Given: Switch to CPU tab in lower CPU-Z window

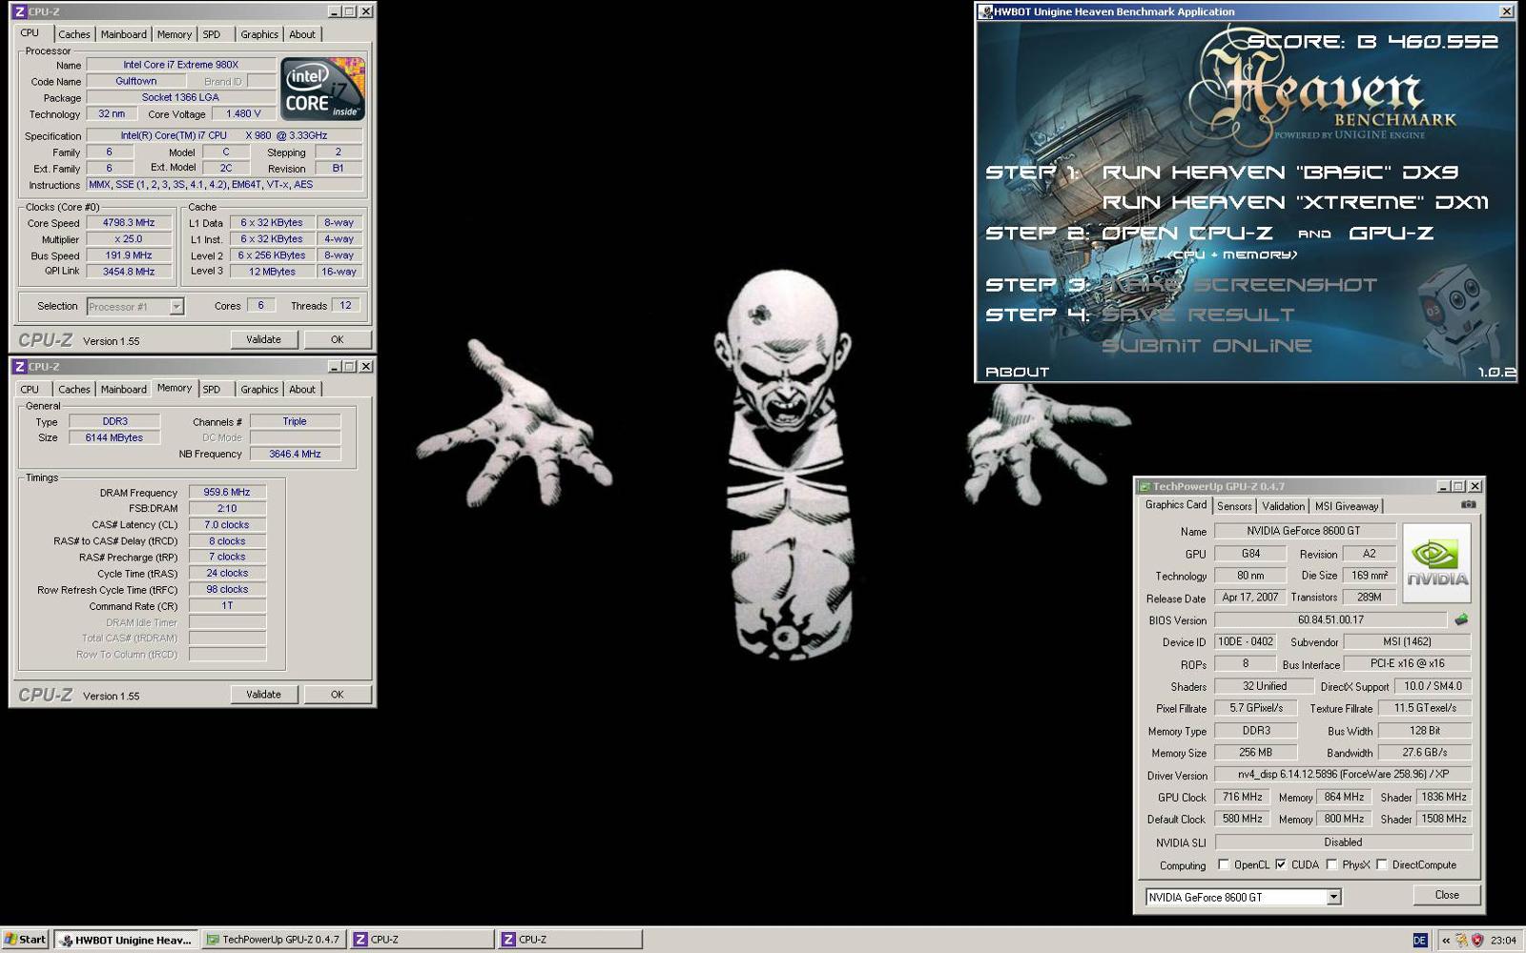Looking at the screenshot, I should pyautogui.click(x=30, y=389).
